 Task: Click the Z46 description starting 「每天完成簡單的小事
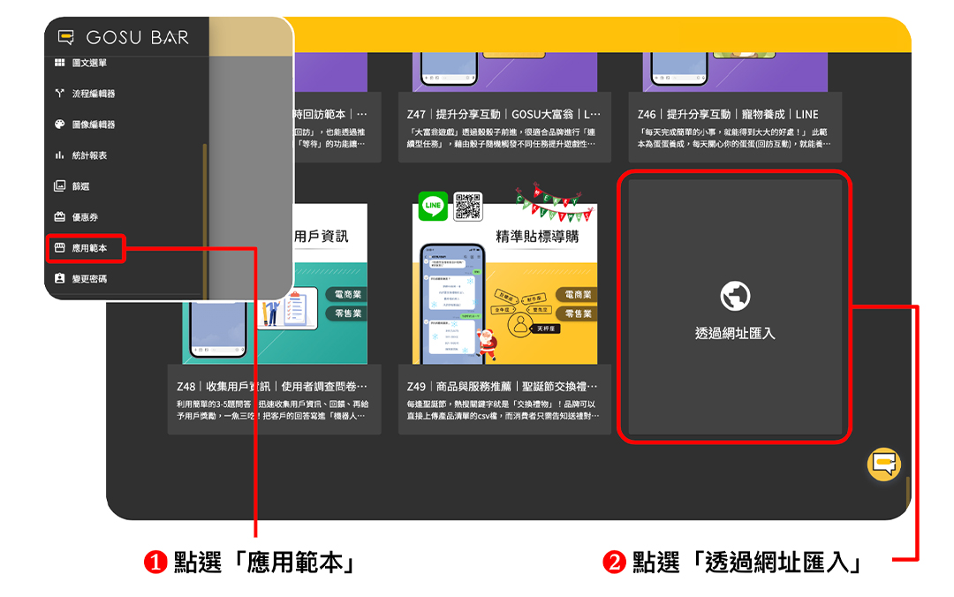(x=733, y=138)
